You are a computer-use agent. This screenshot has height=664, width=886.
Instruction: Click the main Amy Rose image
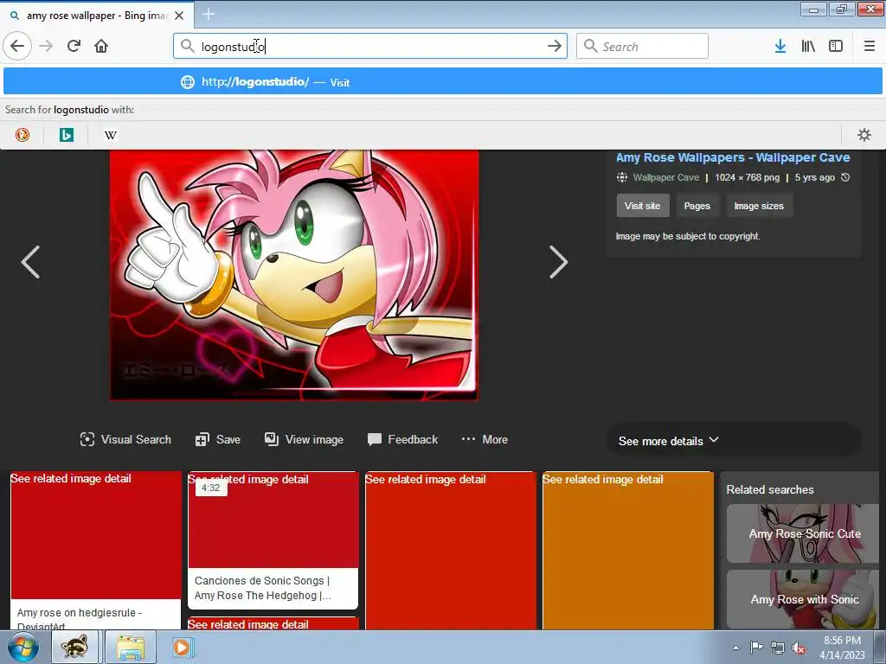(294, 275)
